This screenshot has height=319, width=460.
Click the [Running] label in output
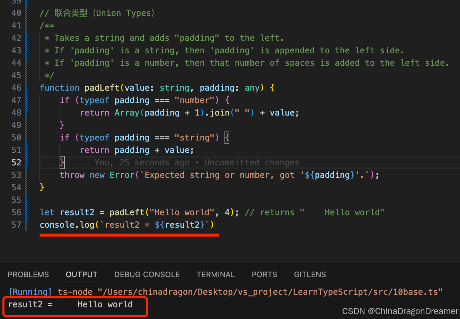[x=30, y=292]
